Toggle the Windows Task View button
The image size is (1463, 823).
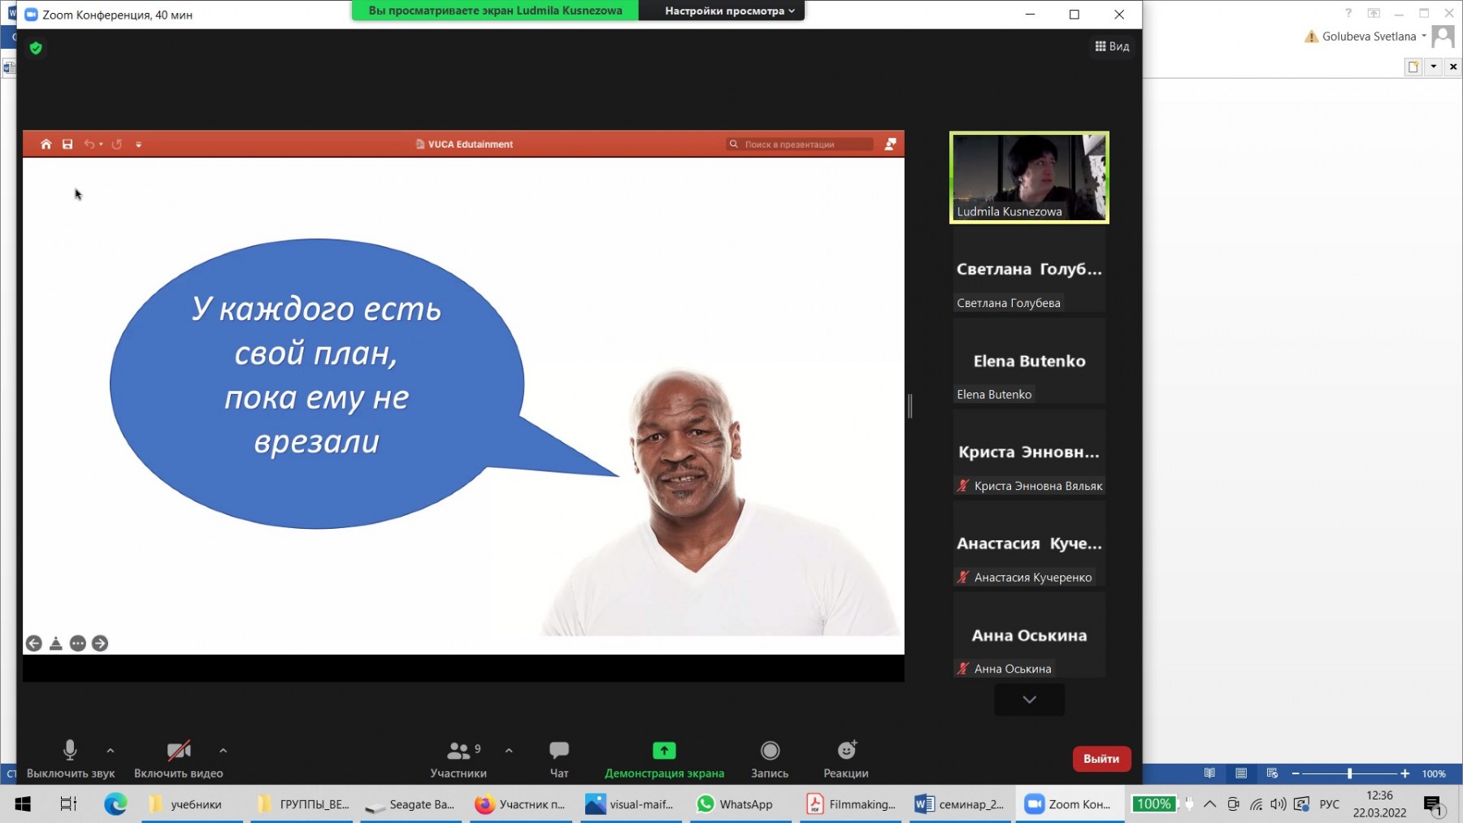(68, 804)
